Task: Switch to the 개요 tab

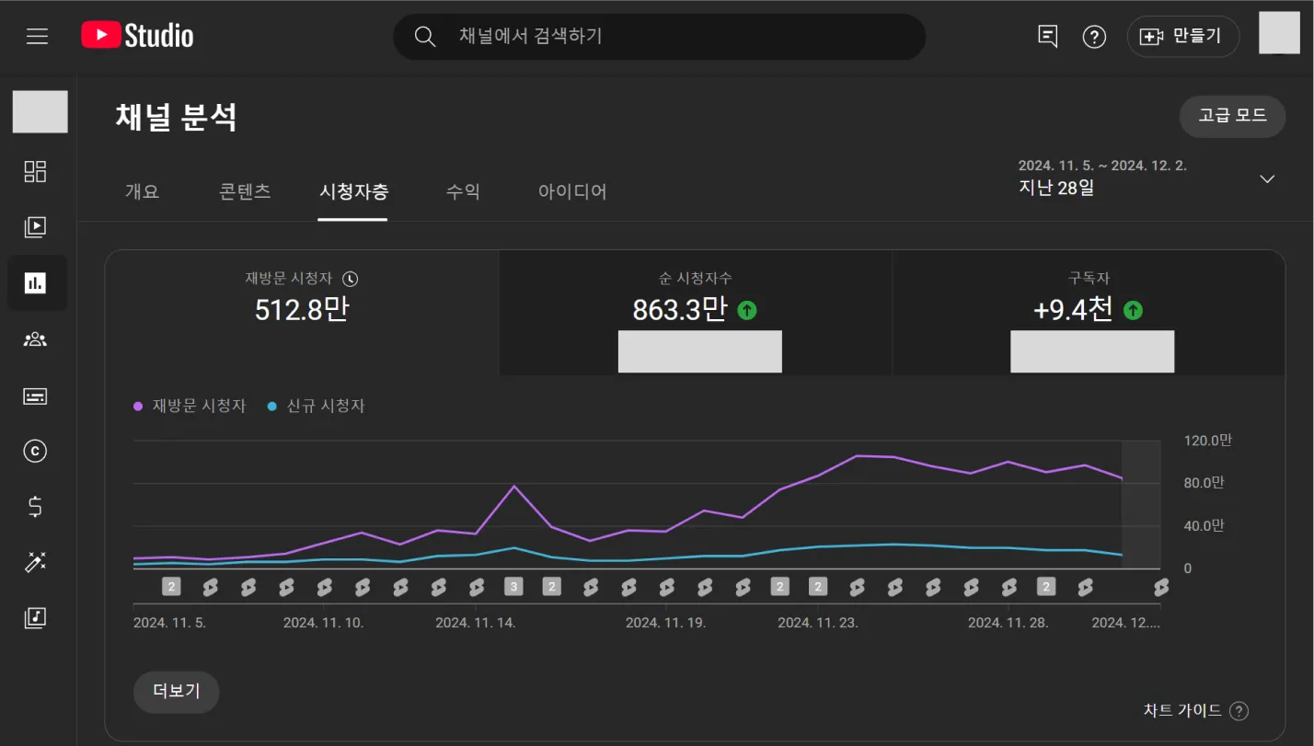Action: [143, 191]
